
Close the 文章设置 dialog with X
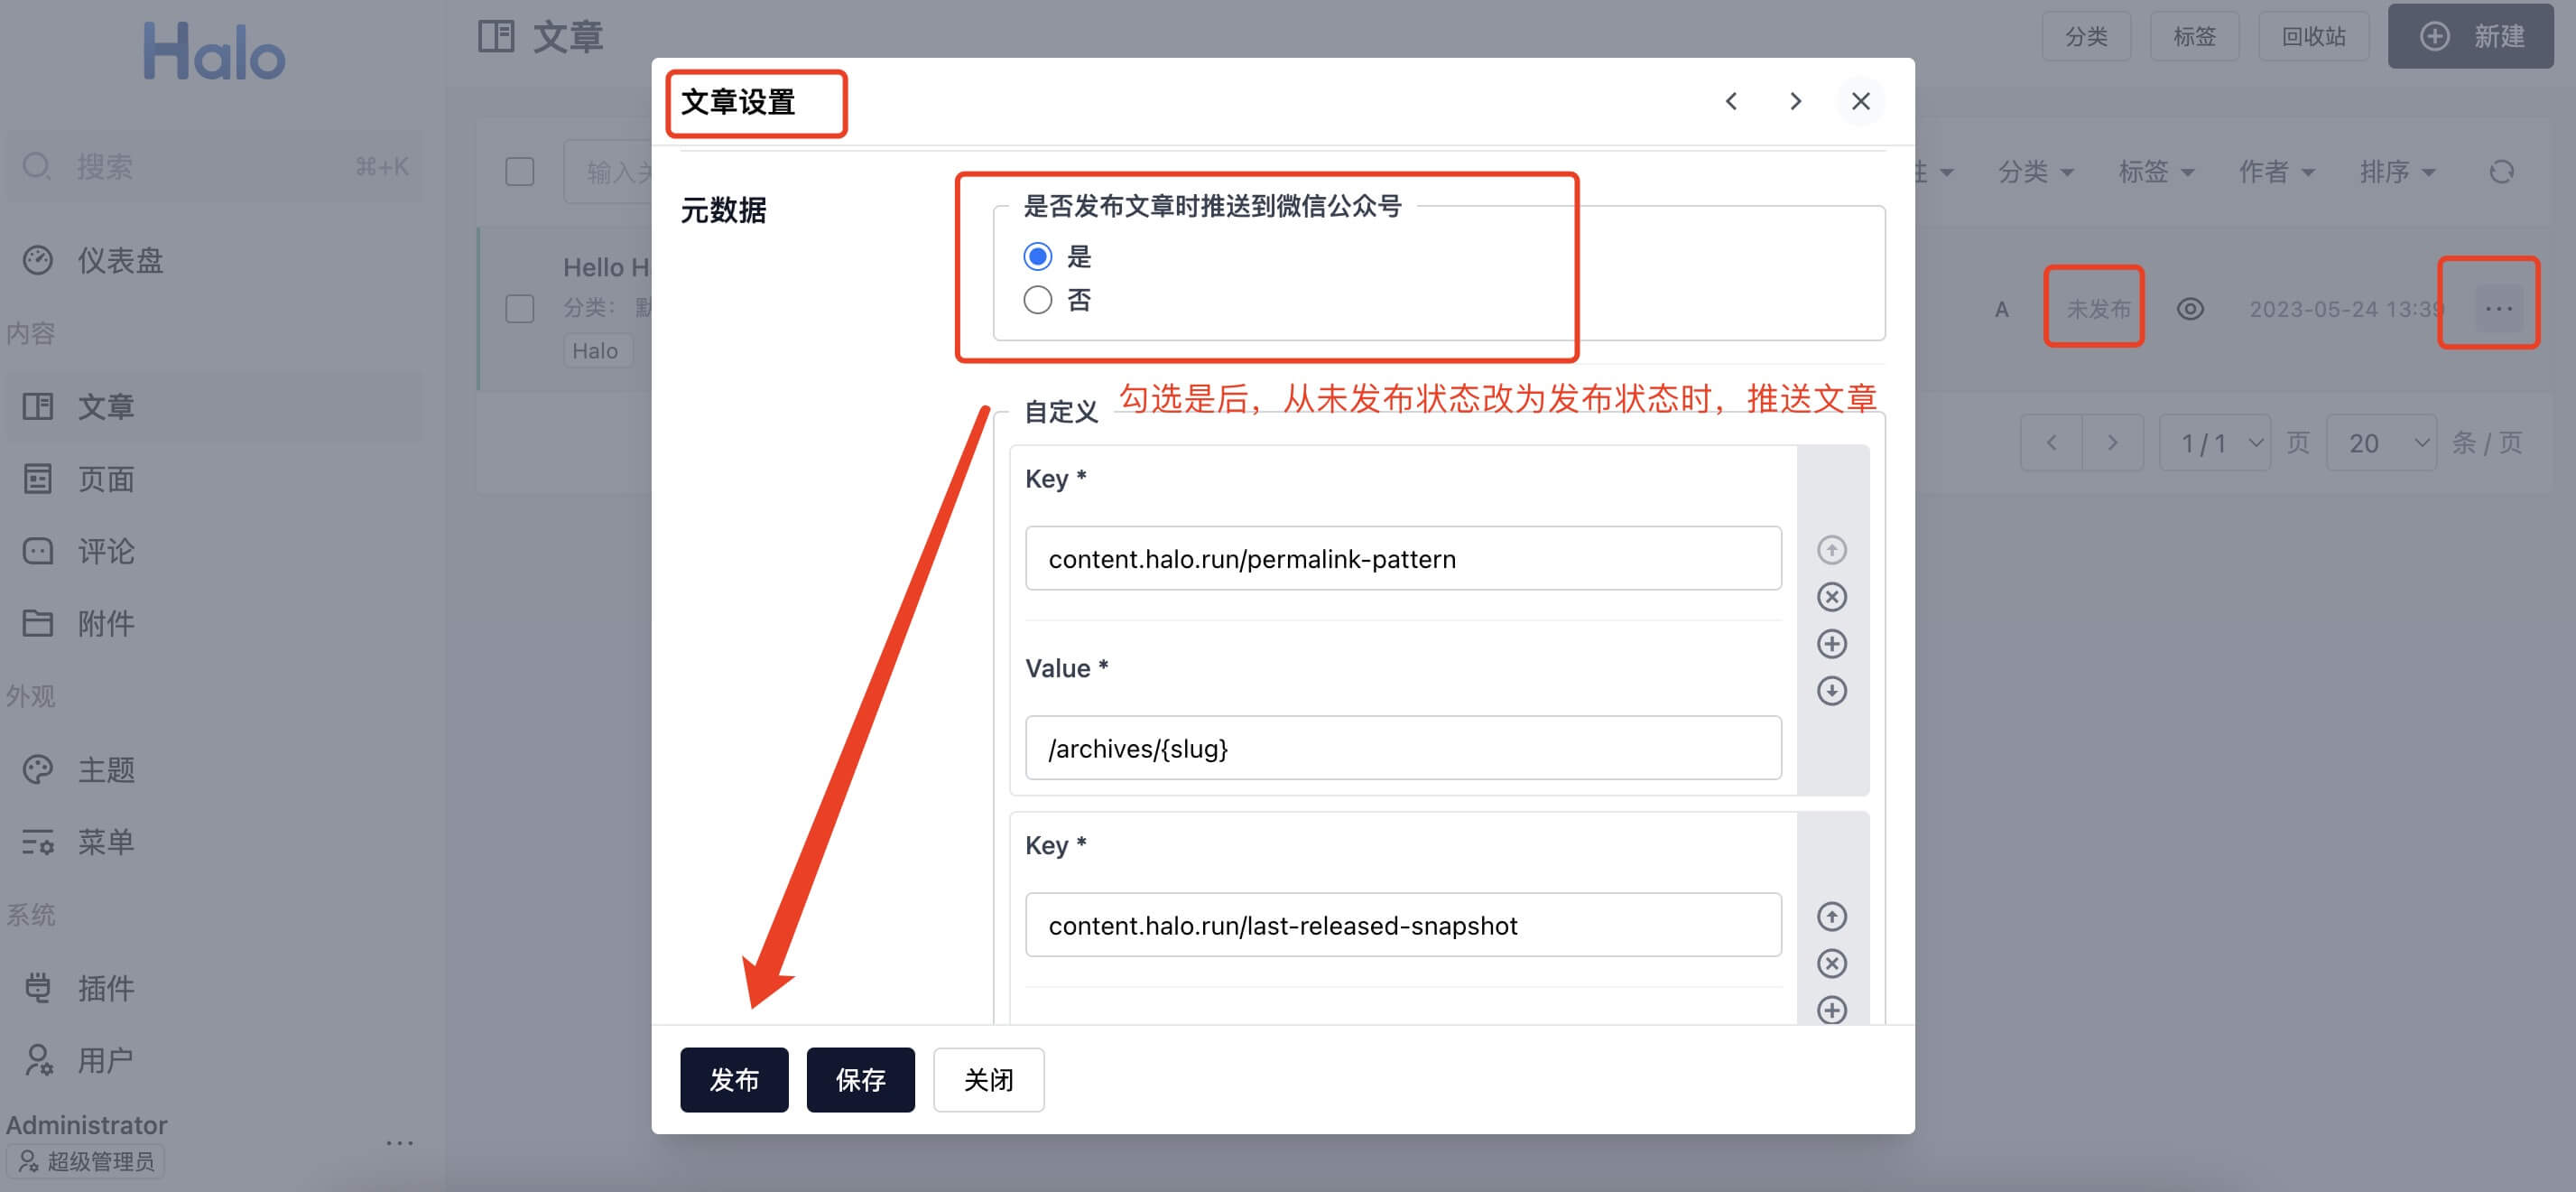click(x=1860, y=101)
